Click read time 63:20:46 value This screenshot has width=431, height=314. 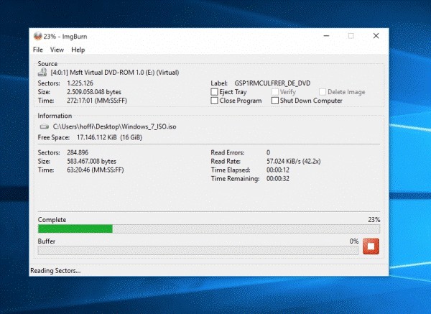[96, 170]
